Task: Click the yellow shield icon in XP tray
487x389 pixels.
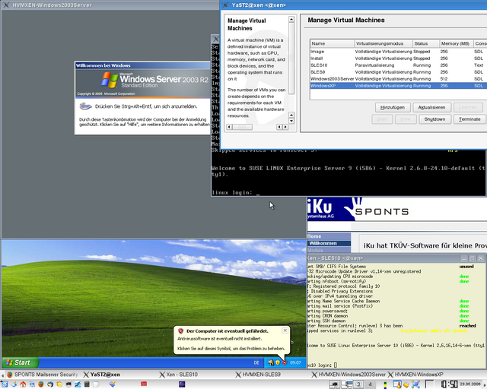Action: [278, 362]
